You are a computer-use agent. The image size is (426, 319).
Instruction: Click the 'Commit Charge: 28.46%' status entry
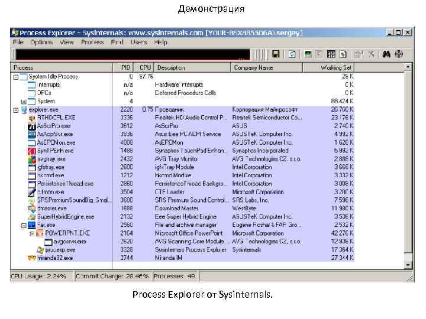click(x=112, y=276)
